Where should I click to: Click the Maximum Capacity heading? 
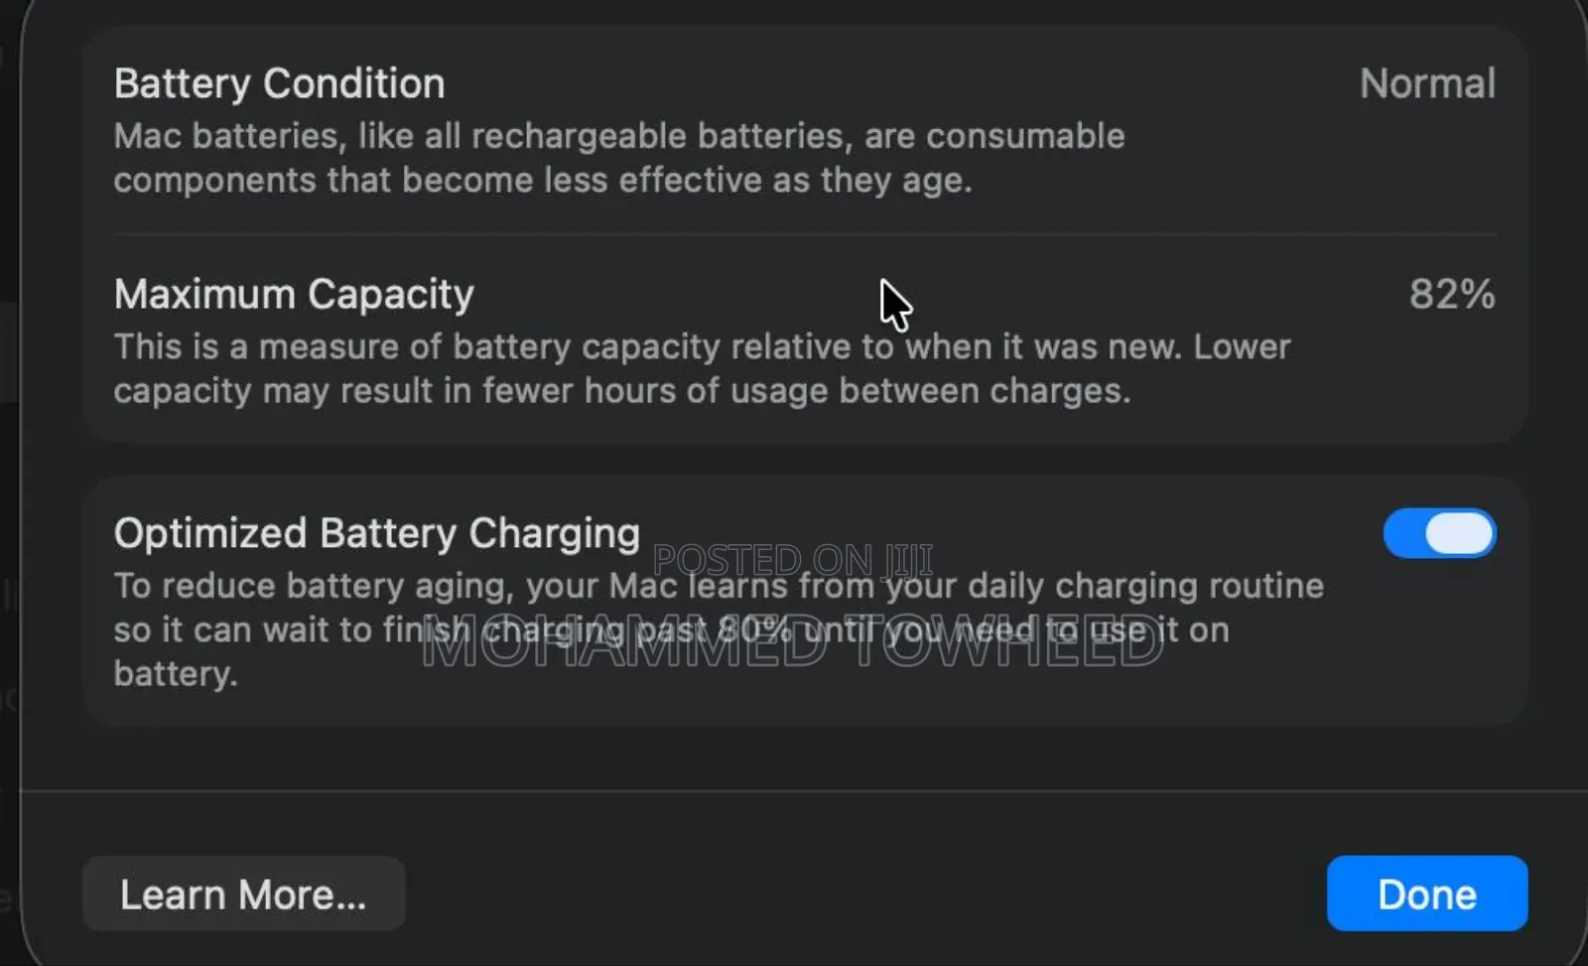294,294
